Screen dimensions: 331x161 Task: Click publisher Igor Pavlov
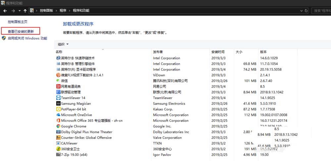point(162,155)
